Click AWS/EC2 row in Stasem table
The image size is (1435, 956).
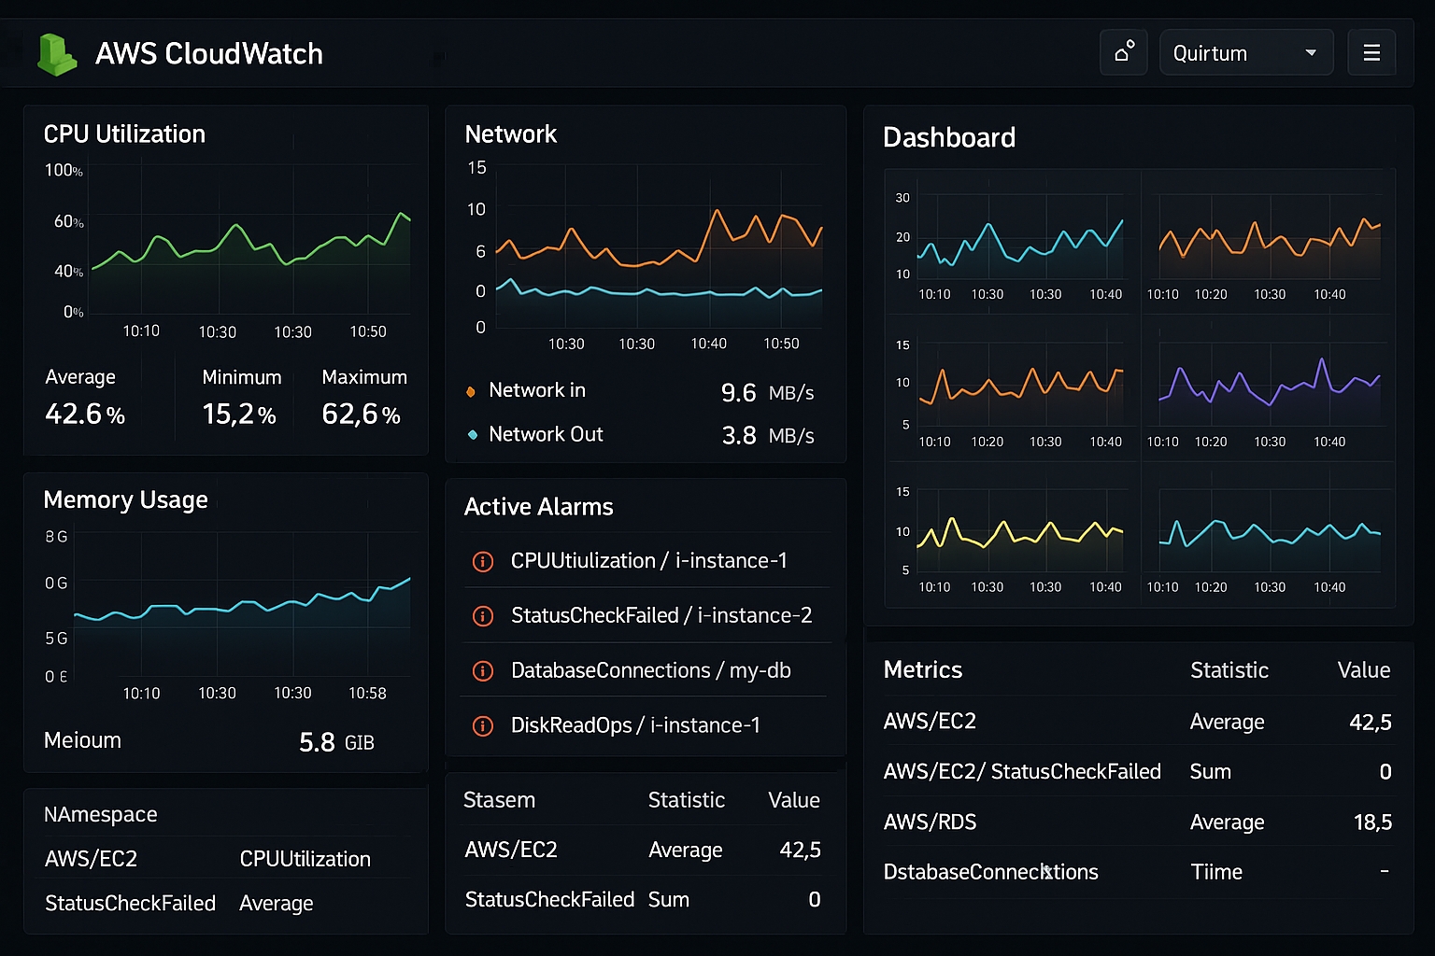point(643,850)
